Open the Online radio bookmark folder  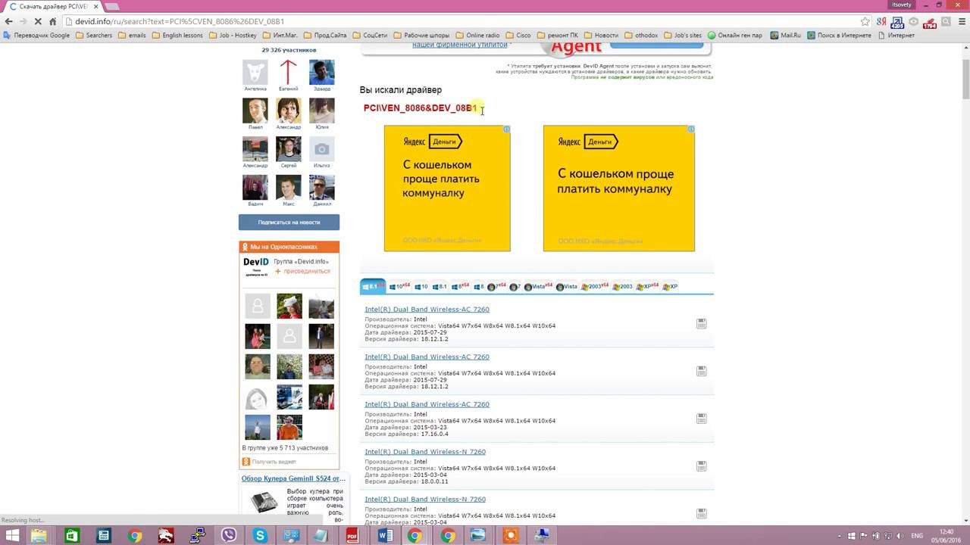coord(477,35)
